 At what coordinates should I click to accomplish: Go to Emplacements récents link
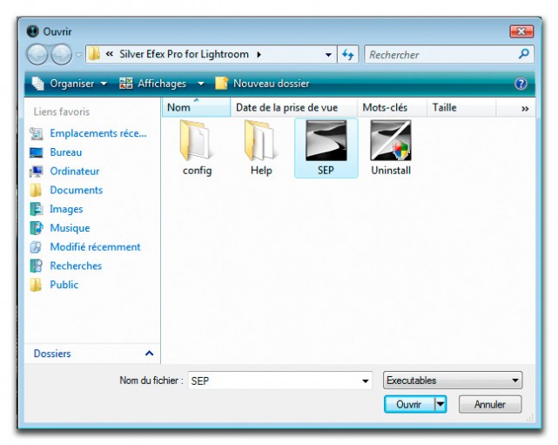98,133
